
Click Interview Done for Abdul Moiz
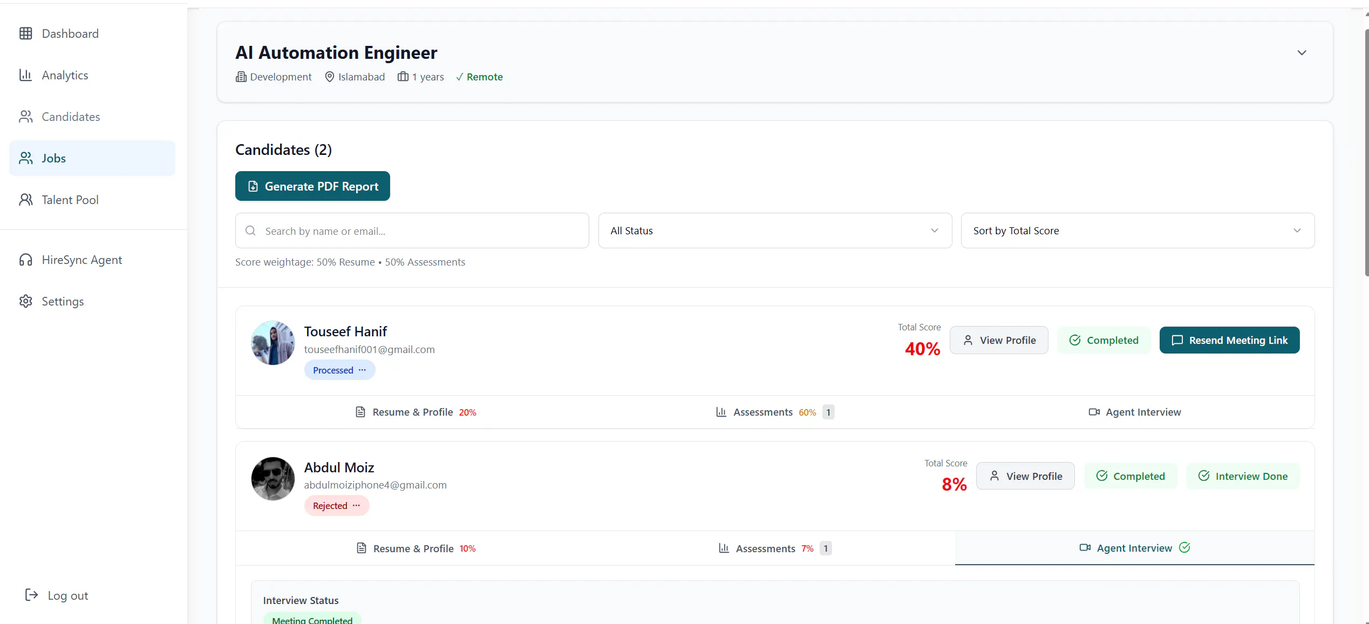click(x=1243, y=476)
